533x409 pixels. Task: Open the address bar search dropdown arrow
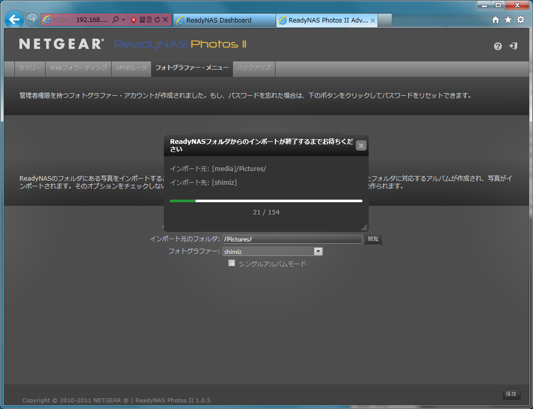pyautogui.click(x=124, y=20)
